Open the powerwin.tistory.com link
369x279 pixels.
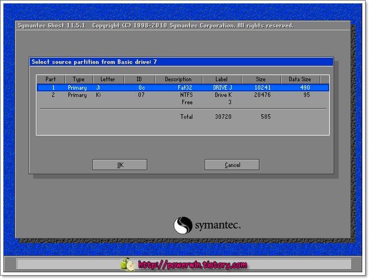pos(192,265)
